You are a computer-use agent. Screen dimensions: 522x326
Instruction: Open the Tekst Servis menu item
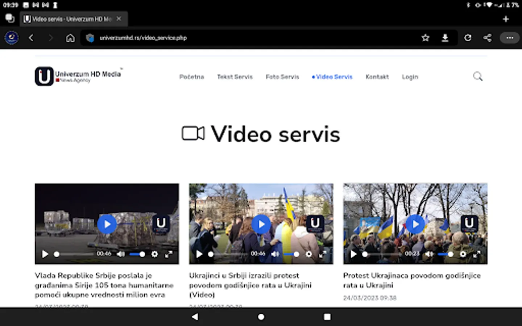(235, 77)
